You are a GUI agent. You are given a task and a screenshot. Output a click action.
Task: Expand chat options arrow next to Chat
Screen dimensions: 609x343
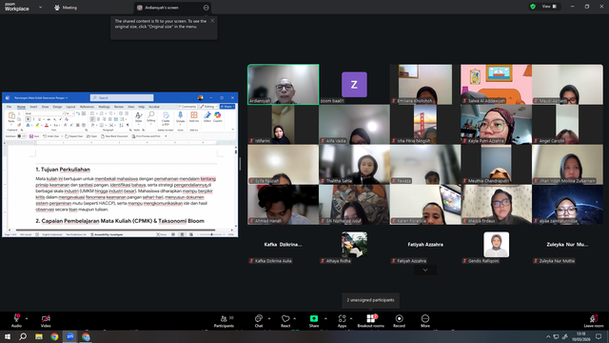click(269, 318)
